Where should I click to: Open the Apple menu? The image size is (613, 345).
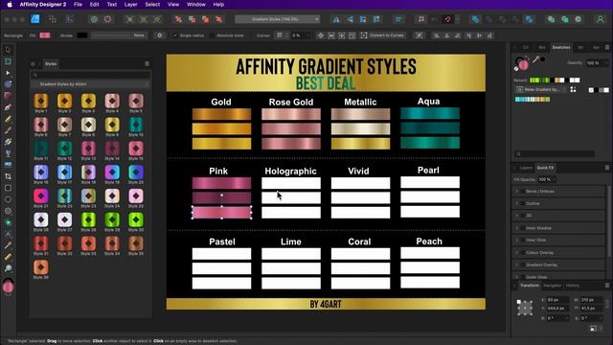[10, 4]
